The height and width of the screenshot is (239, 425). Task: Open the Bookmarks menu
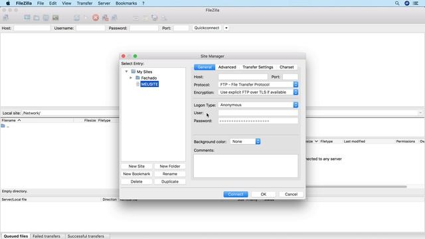126,3
